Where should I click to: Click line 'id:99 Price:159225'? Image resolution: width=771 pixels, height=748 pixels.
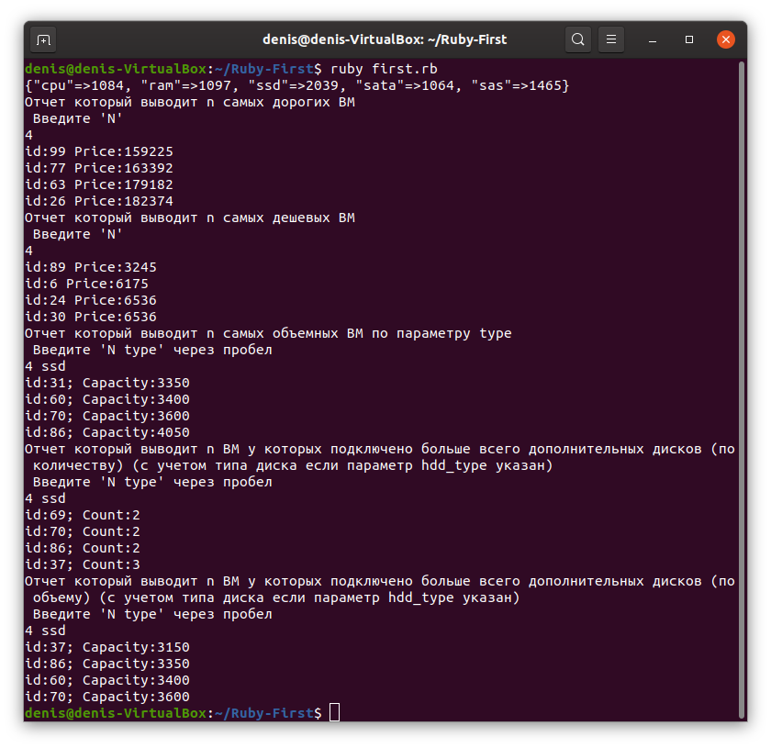(x=99, y=151)
